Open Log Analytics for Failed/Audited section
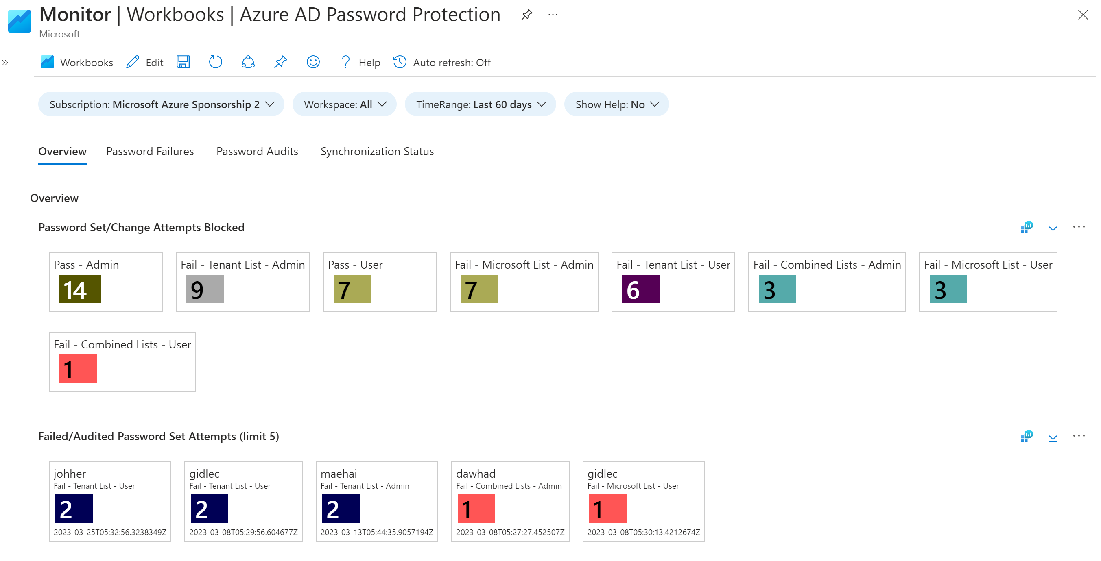The width and height of the screenshot is (1101, 561). click(x=1026, y=436)
